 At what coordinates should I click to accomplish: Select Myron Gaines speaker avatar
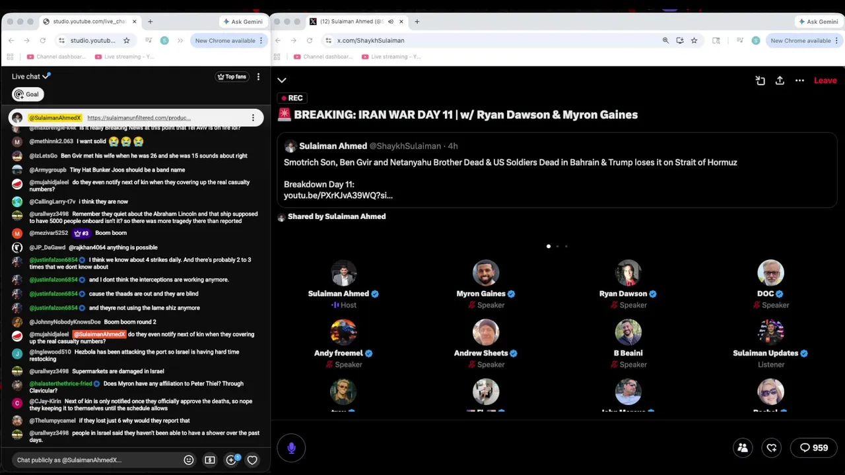[x=486, y=273]
